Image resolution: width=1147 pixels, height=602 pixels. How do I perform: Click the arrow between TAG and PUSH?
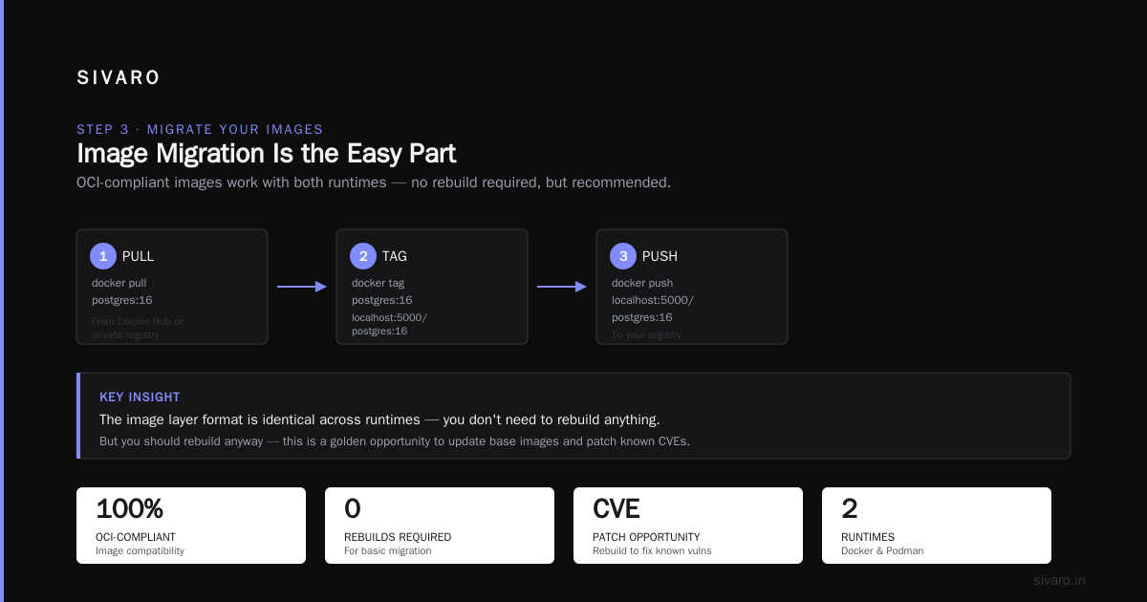pos(562,287)
